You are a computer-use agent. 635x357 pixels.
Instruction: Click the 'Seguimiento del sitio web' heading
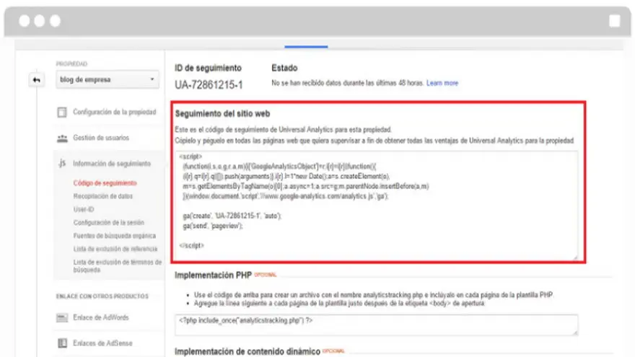pos(222,114)
